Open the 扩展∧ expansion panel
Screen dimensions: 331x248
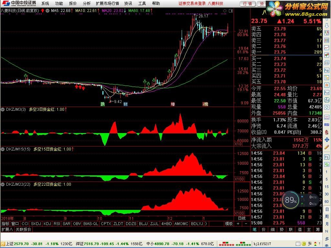pos(7,229)
